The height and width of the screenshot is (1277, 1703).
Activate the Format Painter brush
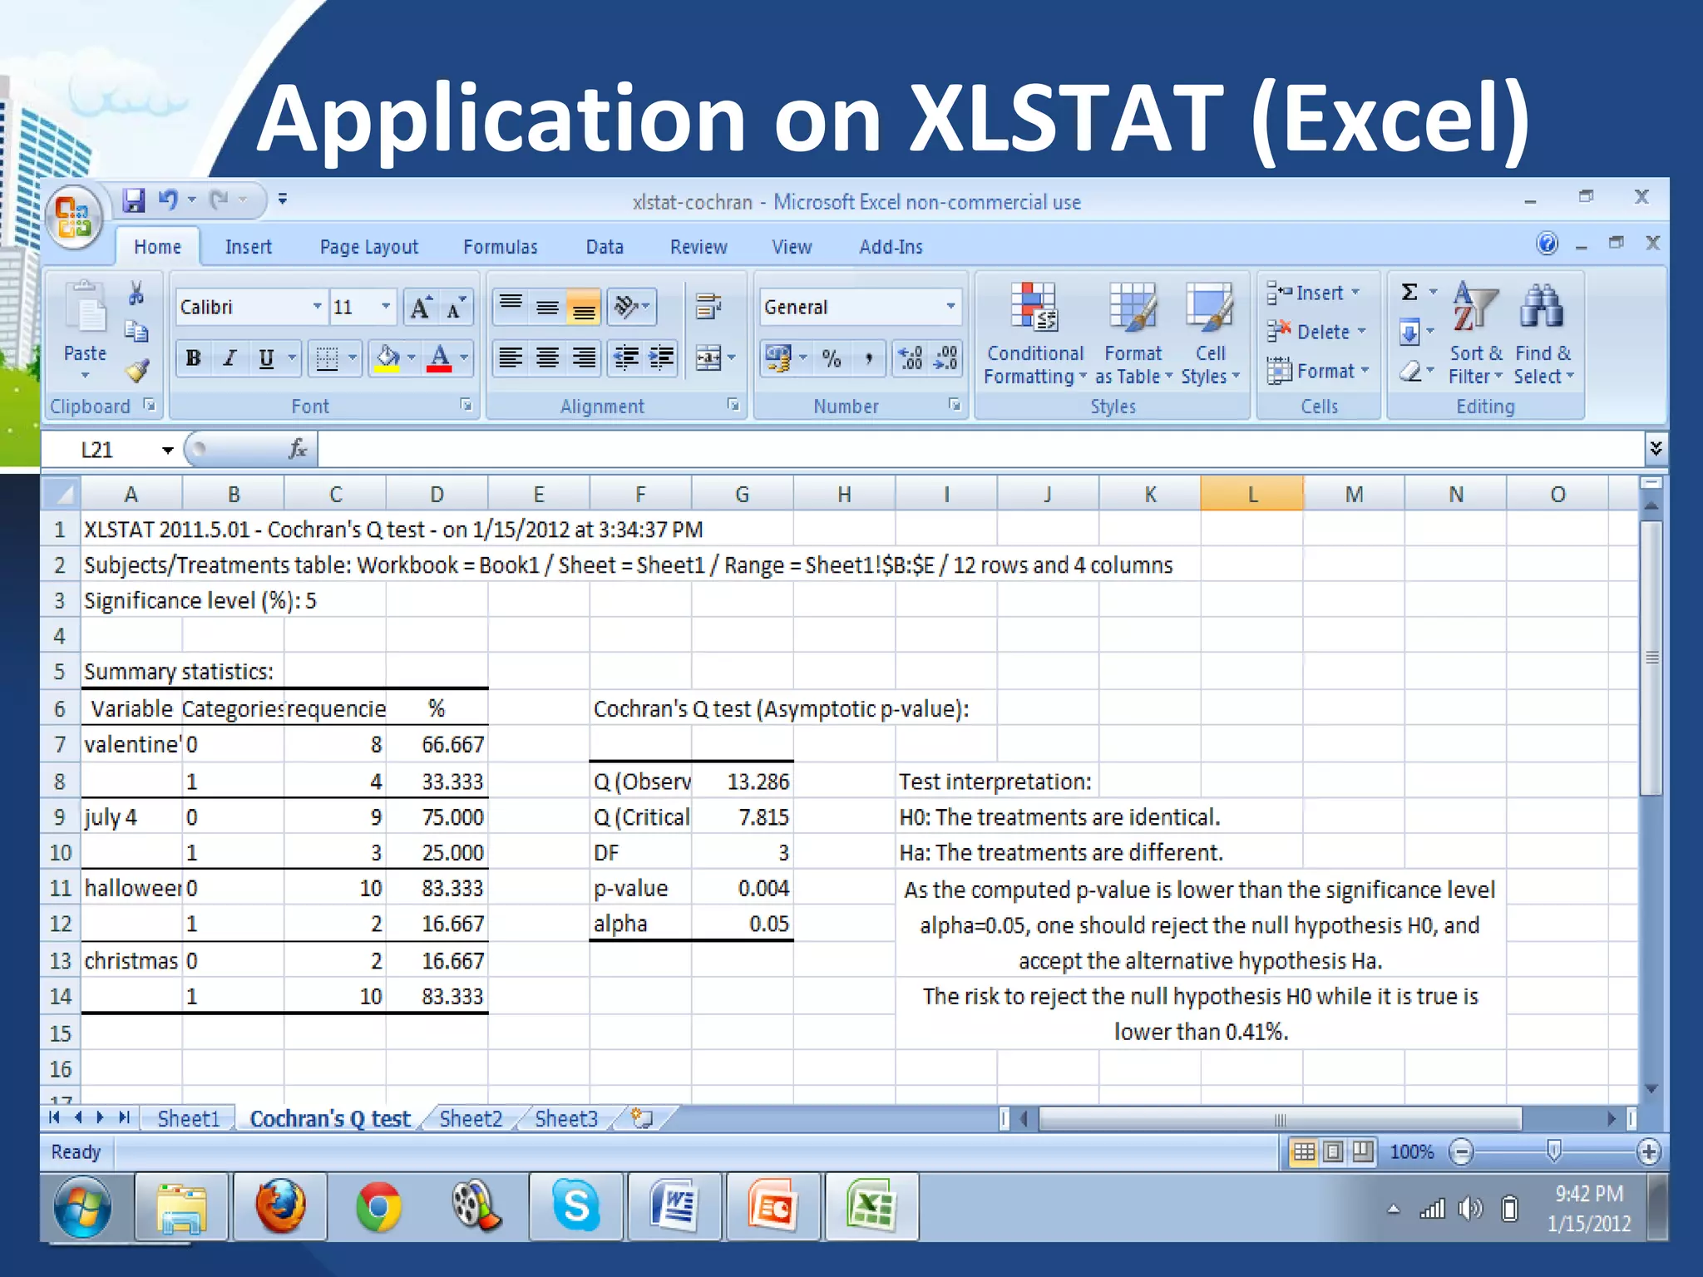coord(136,370)
